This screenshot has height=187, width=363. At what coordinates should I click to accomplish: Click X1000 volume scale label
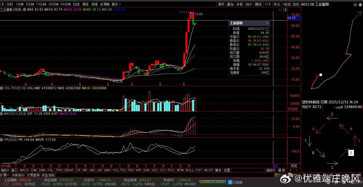point(293,109)
